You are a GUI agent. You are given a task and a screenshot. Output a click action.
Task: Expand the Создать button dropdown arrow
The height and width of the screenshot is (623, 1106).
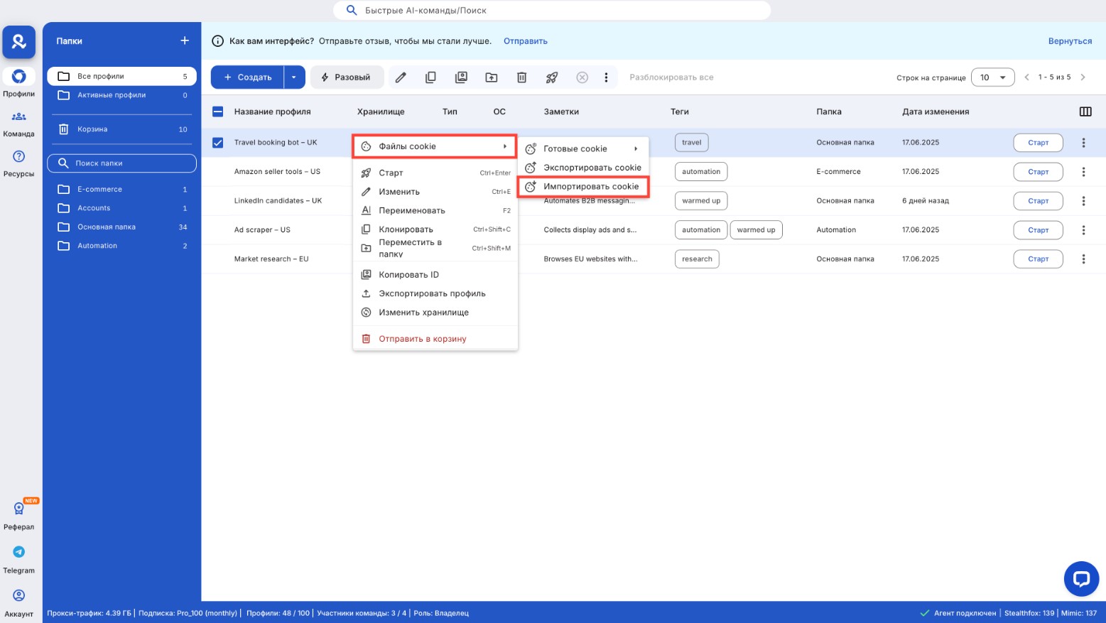click(x=294, y=77)
